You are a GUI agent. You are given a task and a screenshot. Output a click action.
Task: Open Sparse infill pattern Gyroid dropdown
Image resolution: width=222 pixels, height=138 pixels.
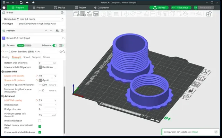coord(48,80)
